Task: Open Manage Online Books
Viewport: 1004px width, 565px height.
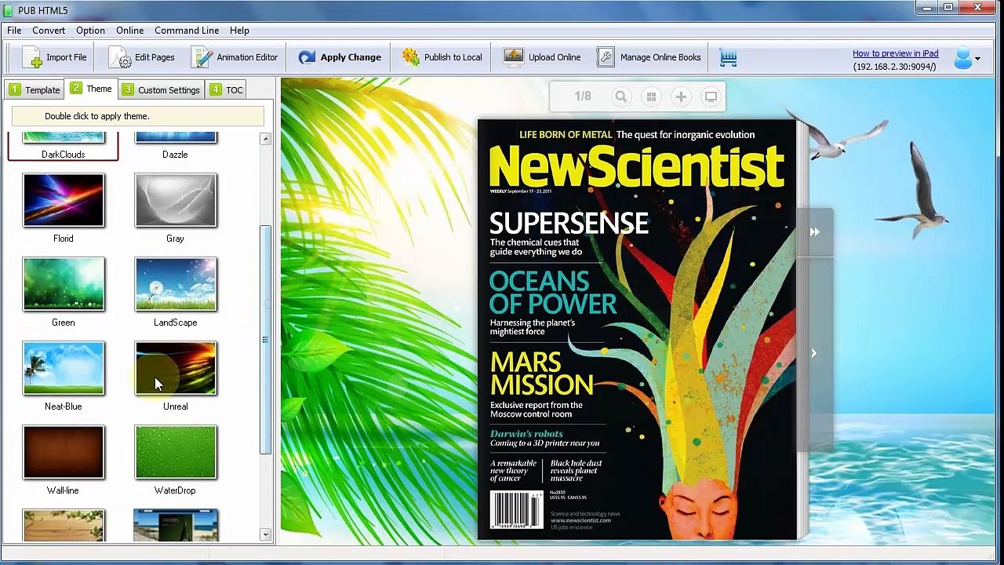Action: 649,57
